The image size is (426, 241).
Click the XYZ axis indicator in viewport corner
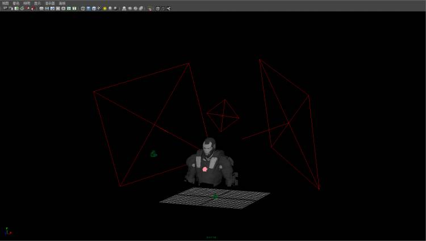(9, 231)
